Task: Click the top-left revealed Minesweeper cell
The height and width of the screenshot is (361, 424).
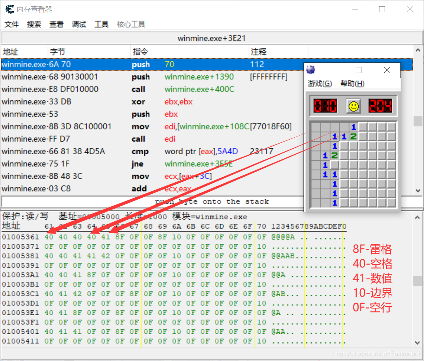Action: [x=316, y=127]
